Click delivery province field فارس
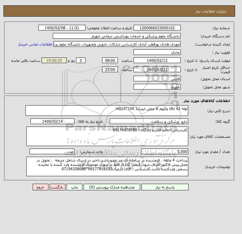 [157, 79]
